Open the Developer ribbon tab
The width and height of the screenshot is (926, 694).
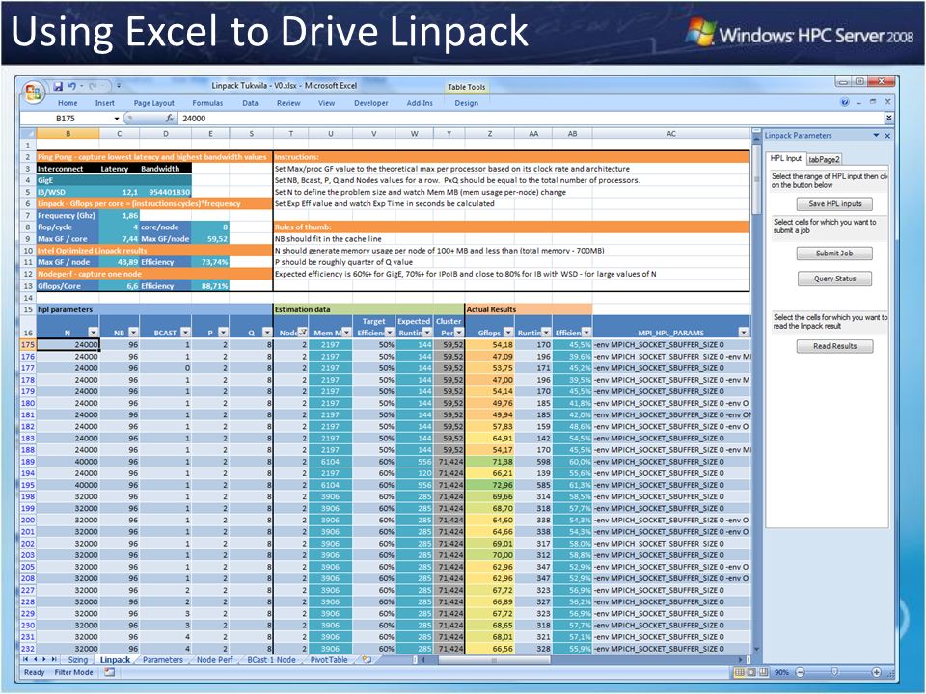tap(370, 103)
